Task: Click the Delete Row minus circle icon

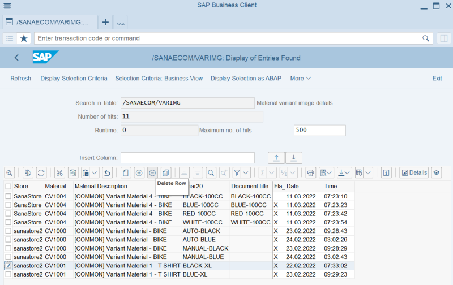Action: tap(152, 173)
